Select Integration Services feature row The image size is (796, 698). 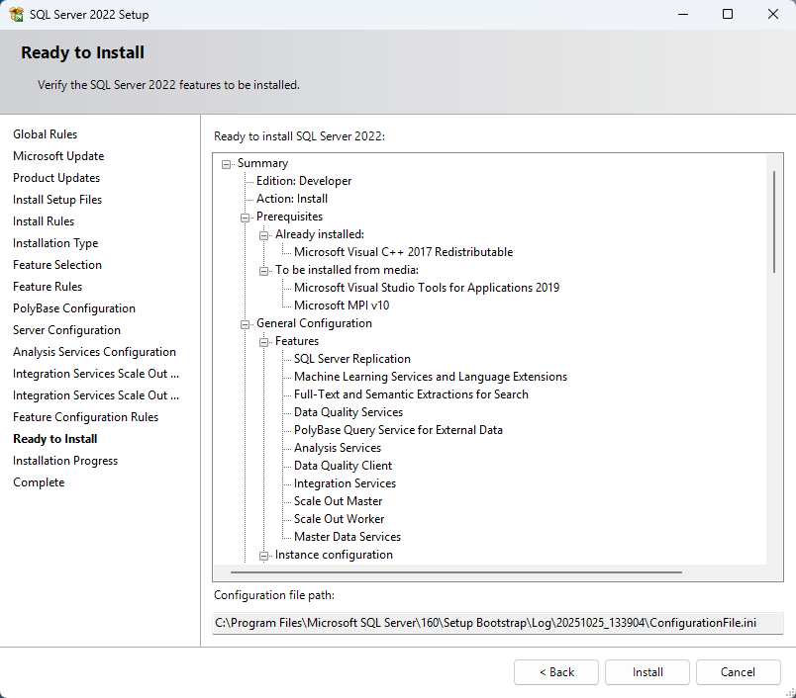[x=345, y=483]
